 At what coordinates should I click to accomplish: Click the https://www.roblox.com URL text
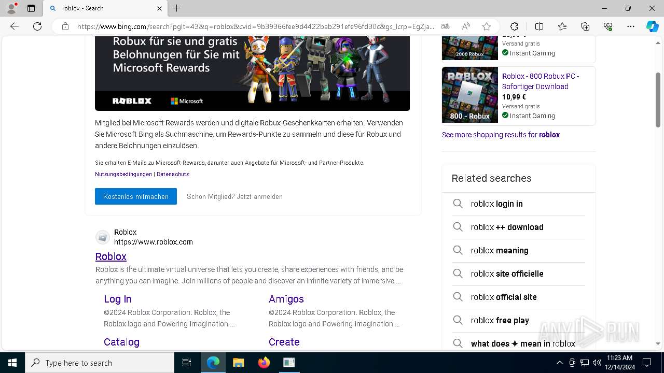point(154,242)
